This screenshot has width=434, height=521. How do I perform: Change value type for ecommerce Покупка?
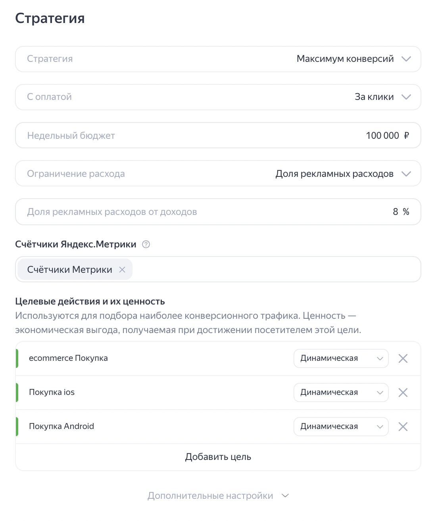(x=341, y=358)
